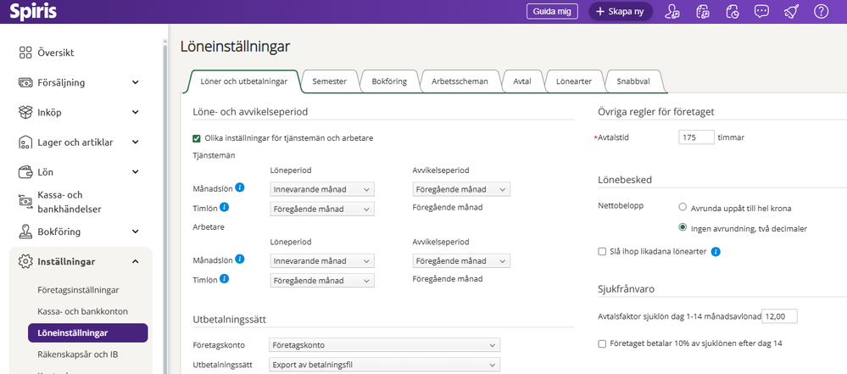Viewport: 847px width, 374px height.
Task: Open Löneinställningar in sidebar
Action: (x=87, y=333)
